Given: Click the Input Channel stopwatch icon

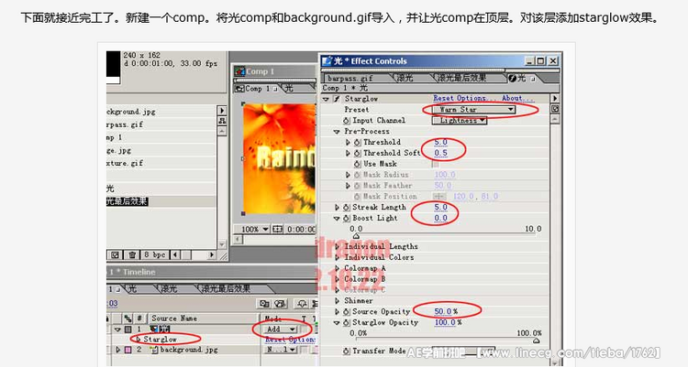Looking at the screenshot, I should 346,121.
